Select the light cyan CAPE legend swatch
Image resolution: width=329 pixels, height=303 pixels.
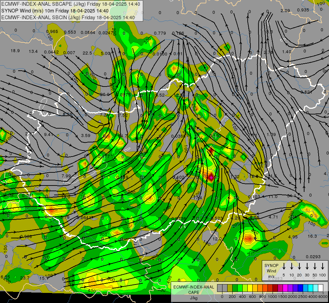pyautogui.click(x=316, y=288)
